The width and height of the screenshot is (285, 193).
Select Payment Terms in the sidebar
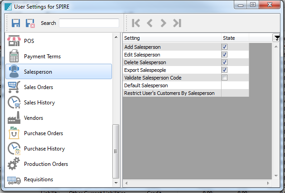(42, 56)
